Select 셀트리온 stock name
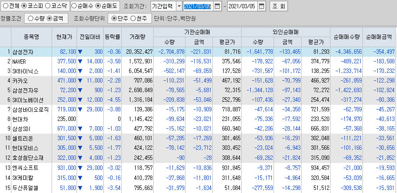Viewport: 397px width, 193px height. coord(23,139)
